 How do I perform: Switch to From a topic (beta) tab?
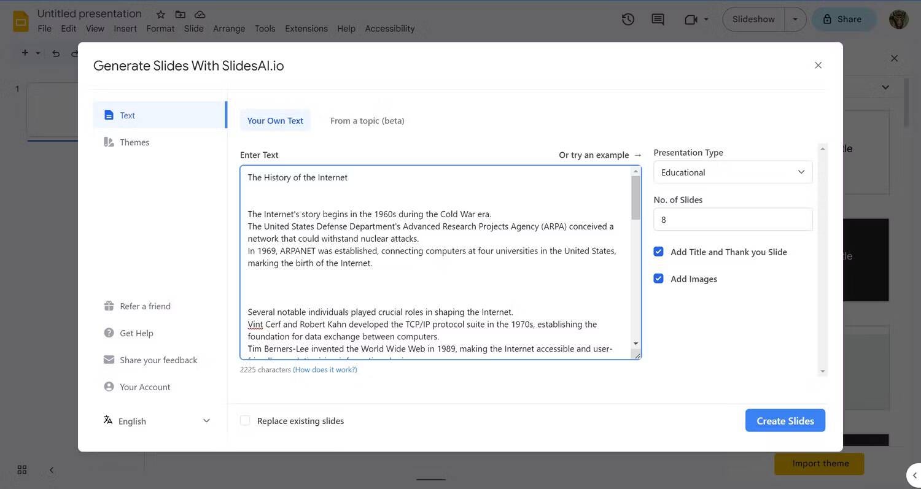coord(367,121)
